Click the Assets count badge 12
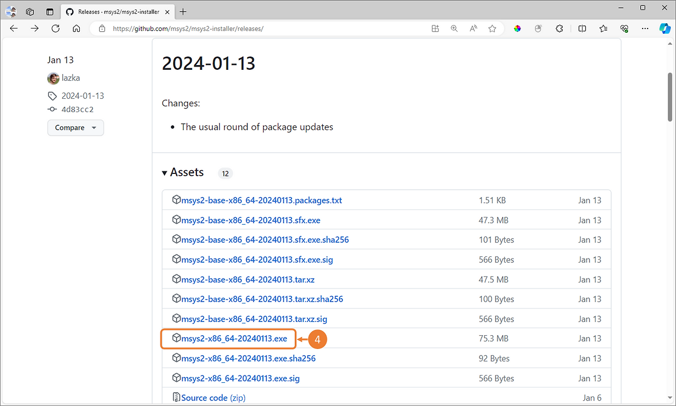676x406 pixels. point(225,173)
